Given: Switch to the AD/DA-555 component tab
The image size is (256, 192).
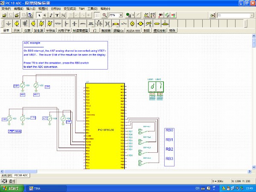Looking at the screenshot, I should click(x=133, y=31).
